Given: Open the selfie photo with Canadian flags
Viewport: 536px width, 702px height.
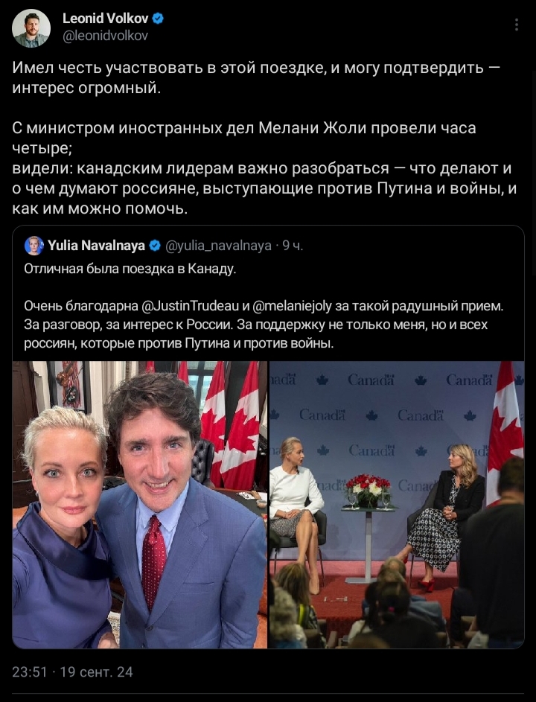Looking at the screenshot, I should [140, 505].
